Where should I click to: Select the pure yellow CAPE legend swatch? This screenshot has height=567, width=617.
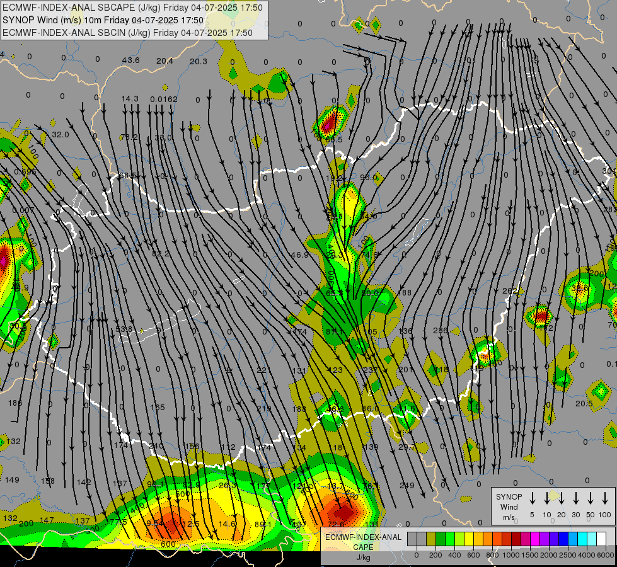469,539
